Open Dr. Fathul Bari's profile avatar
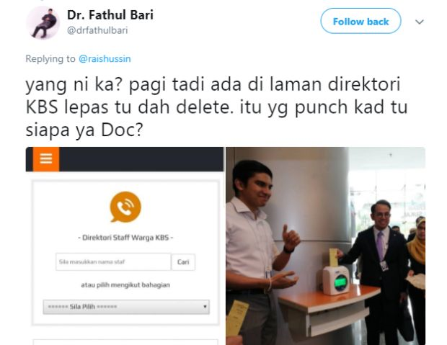The width and height of the screenshot is (447, 345). pos(43,23)
